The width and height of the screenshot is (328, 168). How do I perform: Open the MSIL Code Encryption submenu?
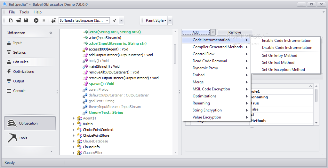tap(216, 89)
